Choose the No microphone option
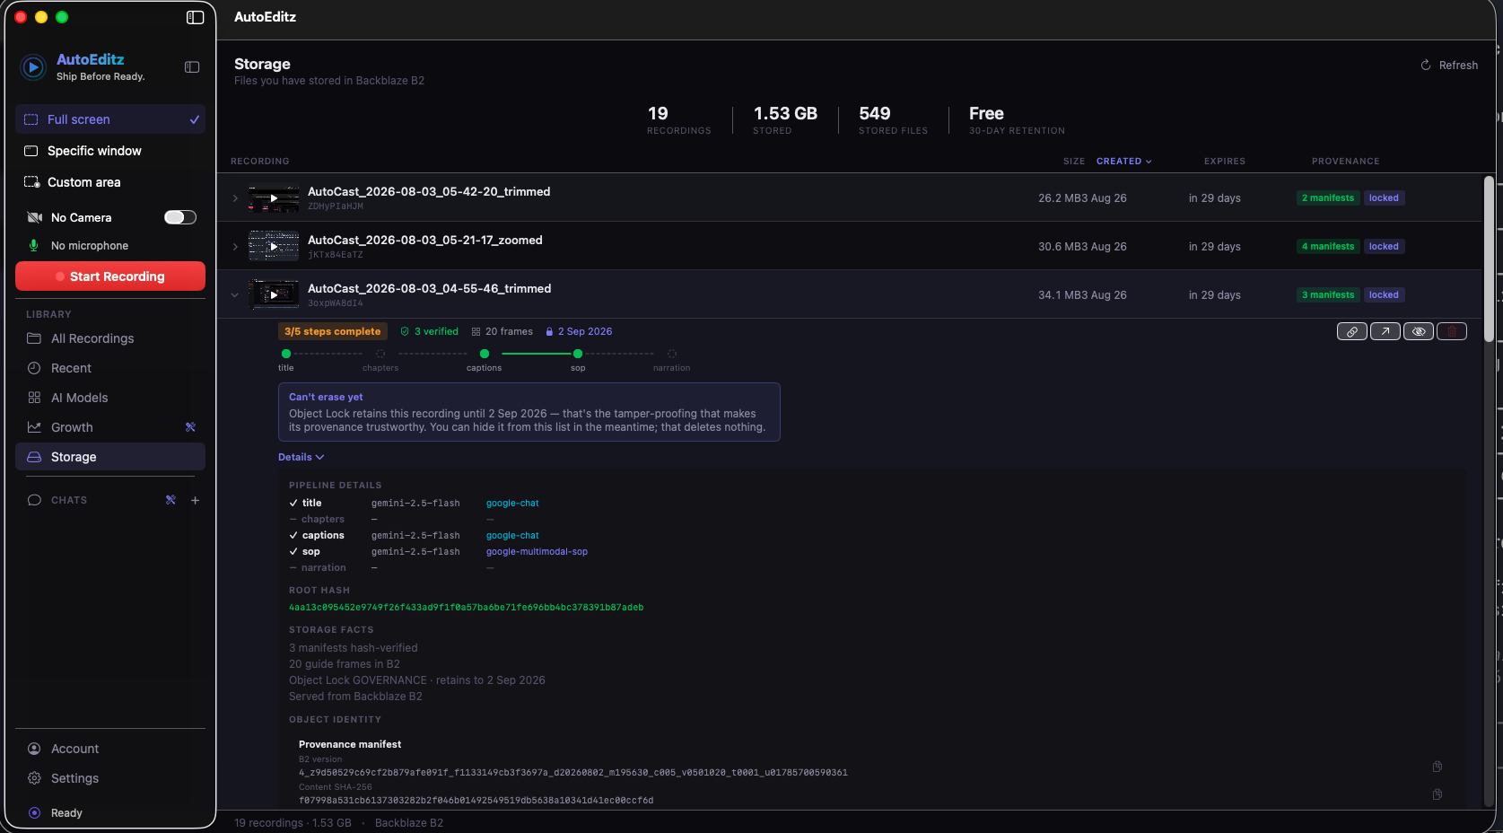Image resolution: width=1503 pixels, height=833 pixels. (90, 246)
